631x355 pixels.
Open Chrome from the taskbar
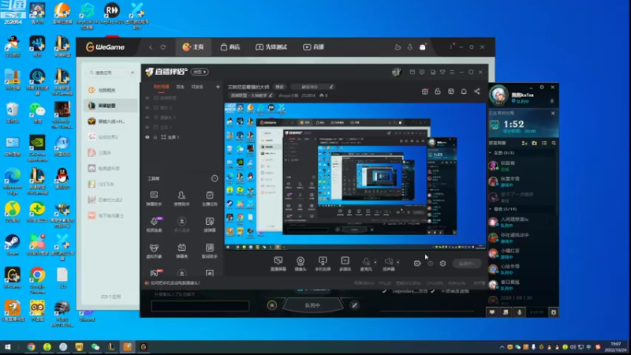[x=31, y=347]
